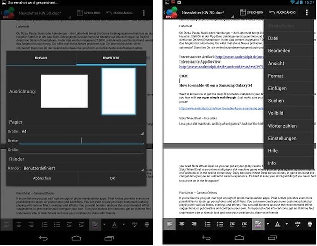Click Speichern save icon in right screen
The width and height of the screenshot is (317, 246).
(x=252, y=12)
